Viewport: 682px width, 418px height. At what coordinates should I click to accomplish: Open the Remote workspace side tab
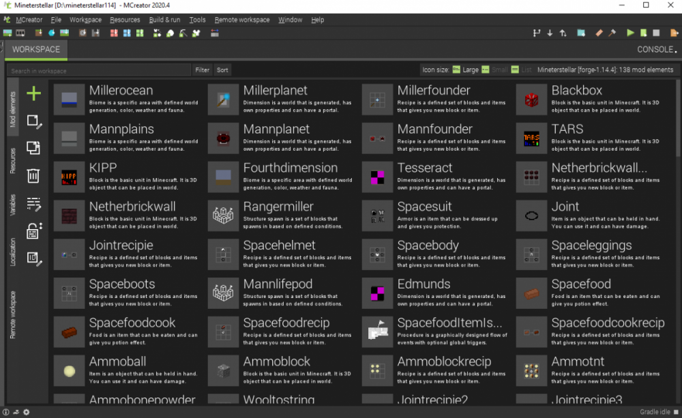point(12,315)
